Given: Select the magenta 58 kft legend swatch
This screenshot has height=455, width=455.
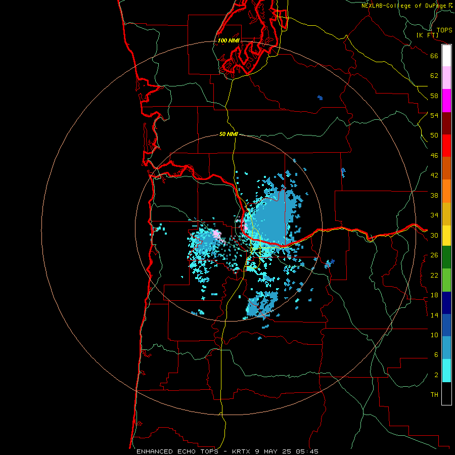Looking at the screenshot, I should [x=446, y=101].
